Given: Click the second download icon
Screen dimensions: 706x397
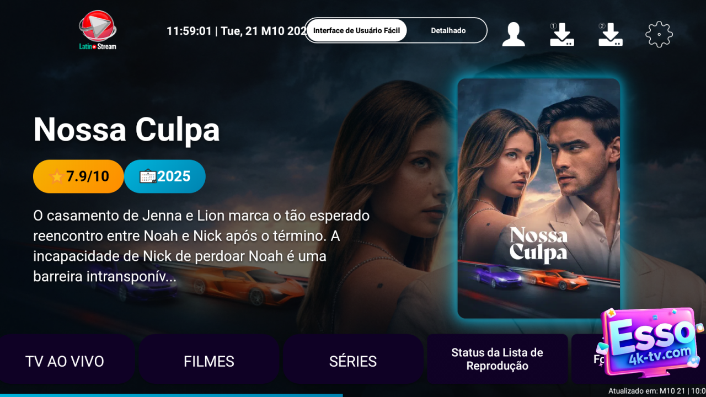Looking at the screenshot, I should [610, 34].
